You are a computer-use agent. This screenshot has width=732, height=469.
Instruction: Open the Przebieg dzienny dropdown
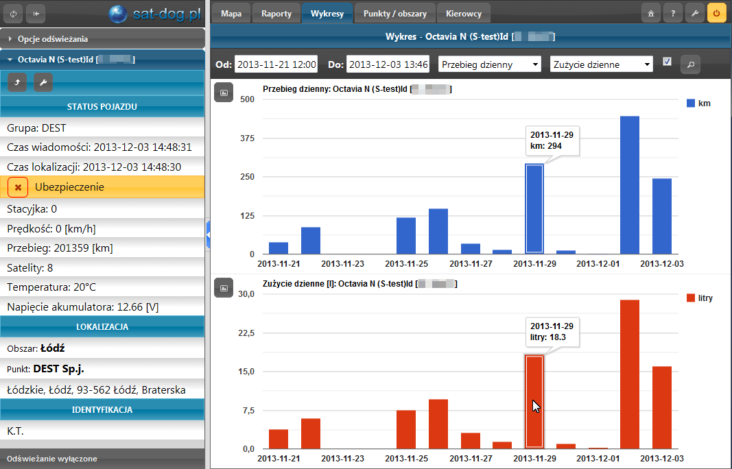coord(490,64)
